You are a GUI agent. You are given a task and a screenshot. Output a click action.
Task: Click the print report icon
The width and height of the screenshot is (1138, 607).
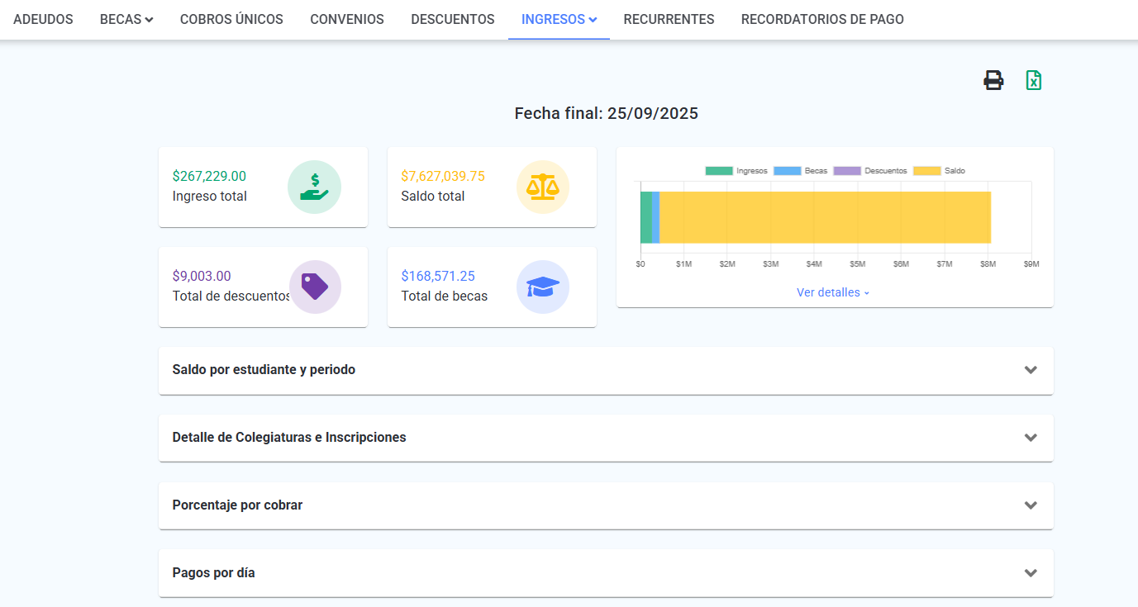(x=993, y=80)
